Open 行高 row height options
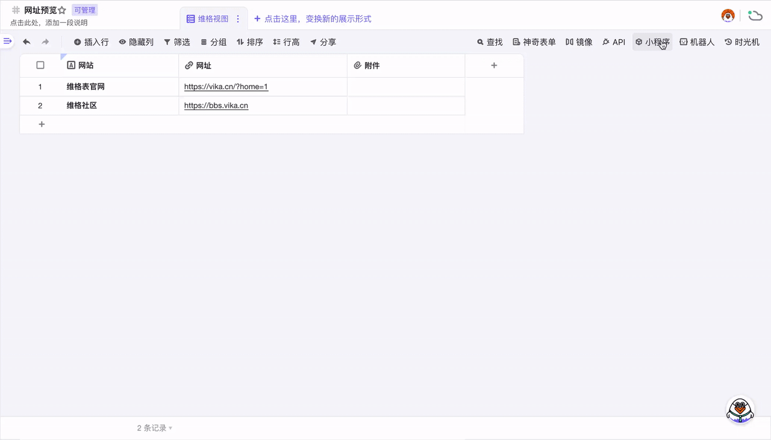This screenshot has height=440, width=771. click(286, 42)
